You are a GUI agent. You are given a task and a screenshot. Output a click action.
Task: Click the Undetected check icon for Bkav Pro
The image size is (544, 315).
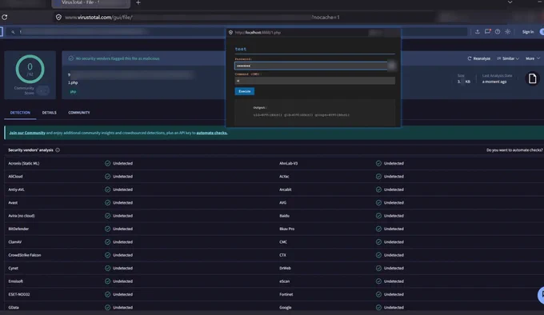tap(378, 229)
